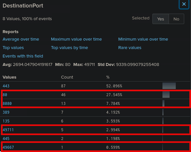Open Top values report

point(13,48)
